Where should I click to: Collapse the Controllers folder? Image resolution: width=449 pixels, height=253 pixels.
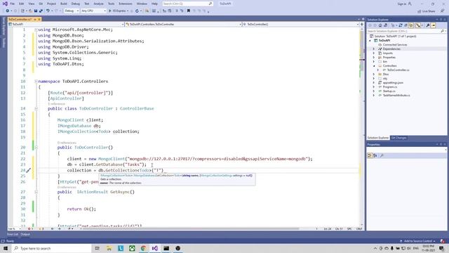click(374, 65)
